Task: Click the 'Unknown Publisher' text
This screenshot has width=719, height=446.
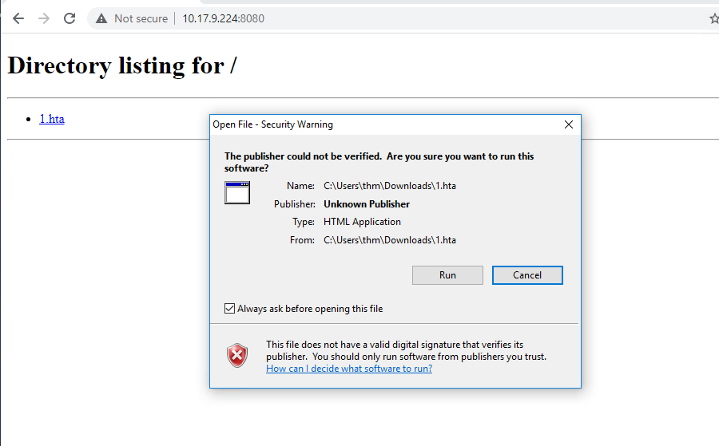Action: click(x=367, y=204)
